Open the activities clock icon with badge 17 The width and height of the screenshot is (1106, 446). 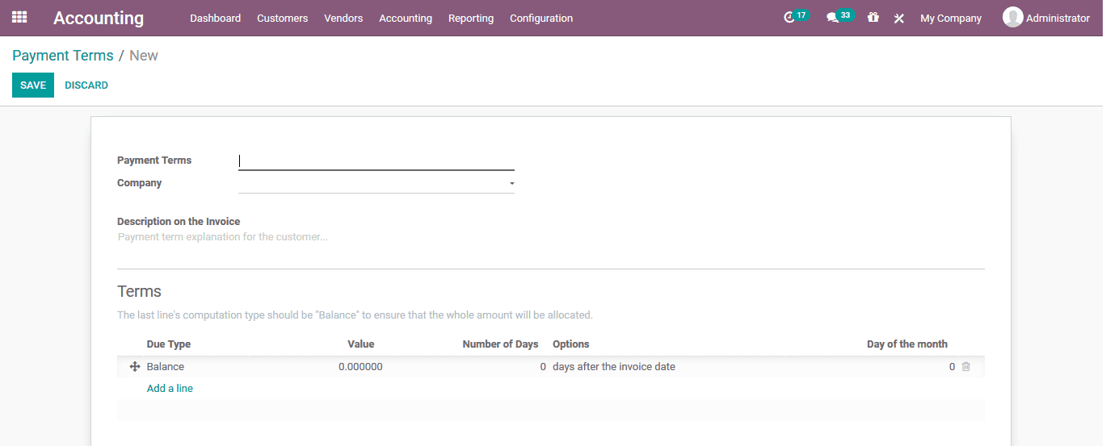click(789, 18)
